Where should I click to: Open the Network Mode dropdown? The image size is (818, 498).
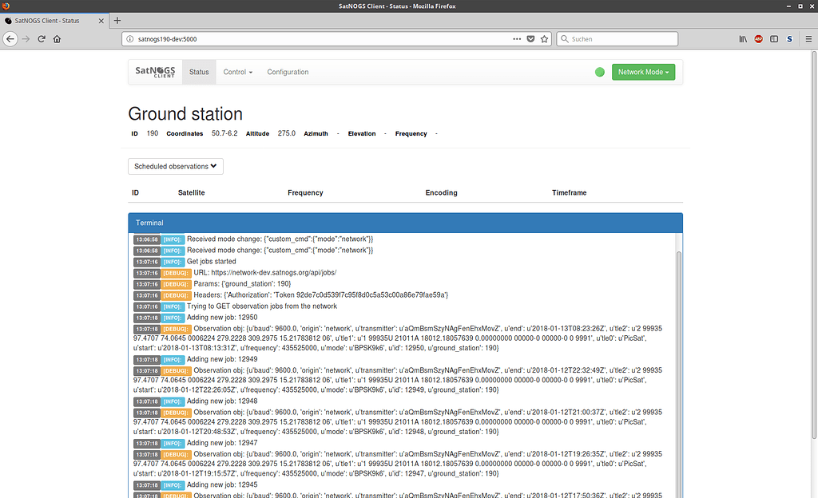click(643, 72)
